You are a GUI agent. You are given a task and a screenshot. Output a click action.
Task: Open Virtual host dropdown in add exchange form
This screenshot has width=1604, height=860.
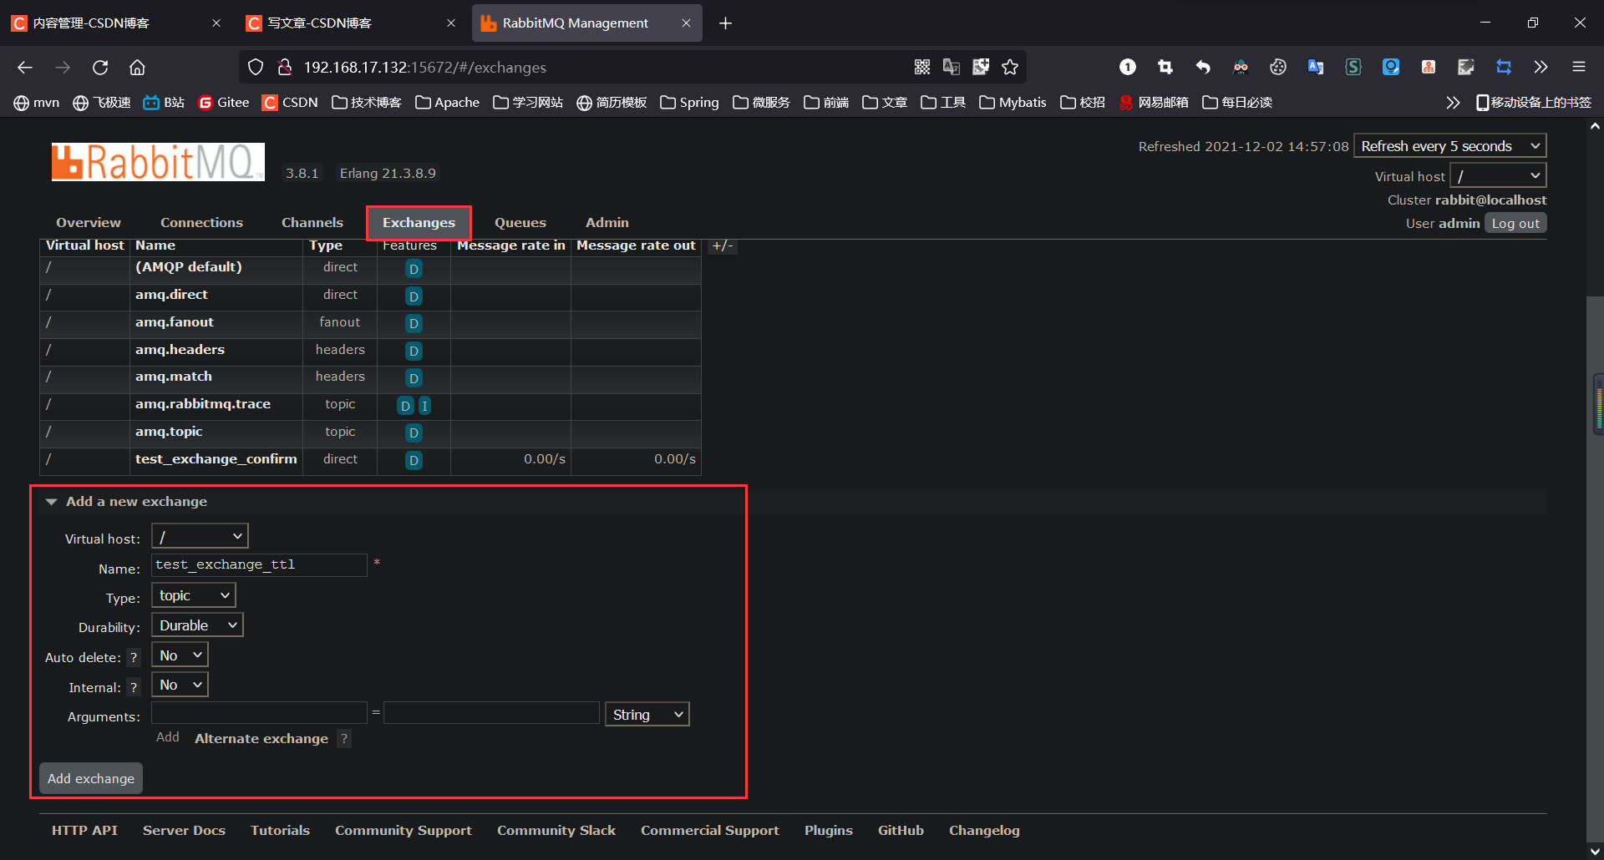click(x=200, y=536)
